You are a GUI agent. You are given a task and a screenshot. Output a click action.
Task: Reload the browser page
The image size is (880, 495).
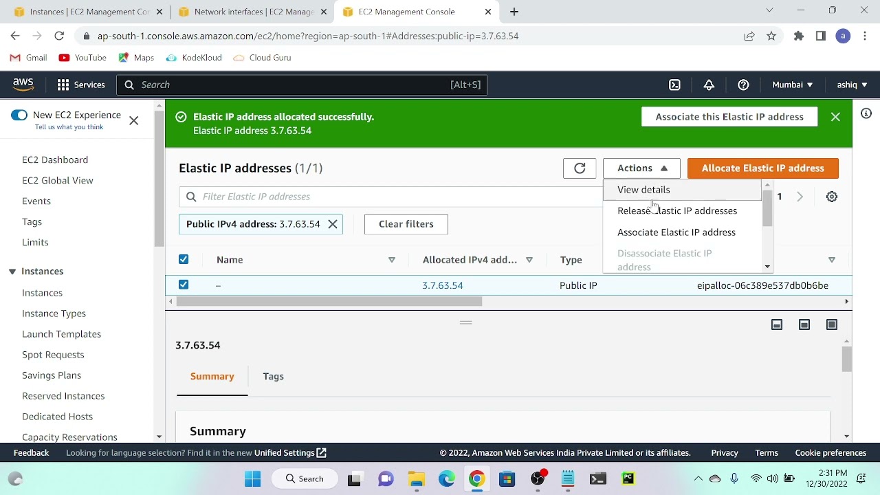point(59,36)
